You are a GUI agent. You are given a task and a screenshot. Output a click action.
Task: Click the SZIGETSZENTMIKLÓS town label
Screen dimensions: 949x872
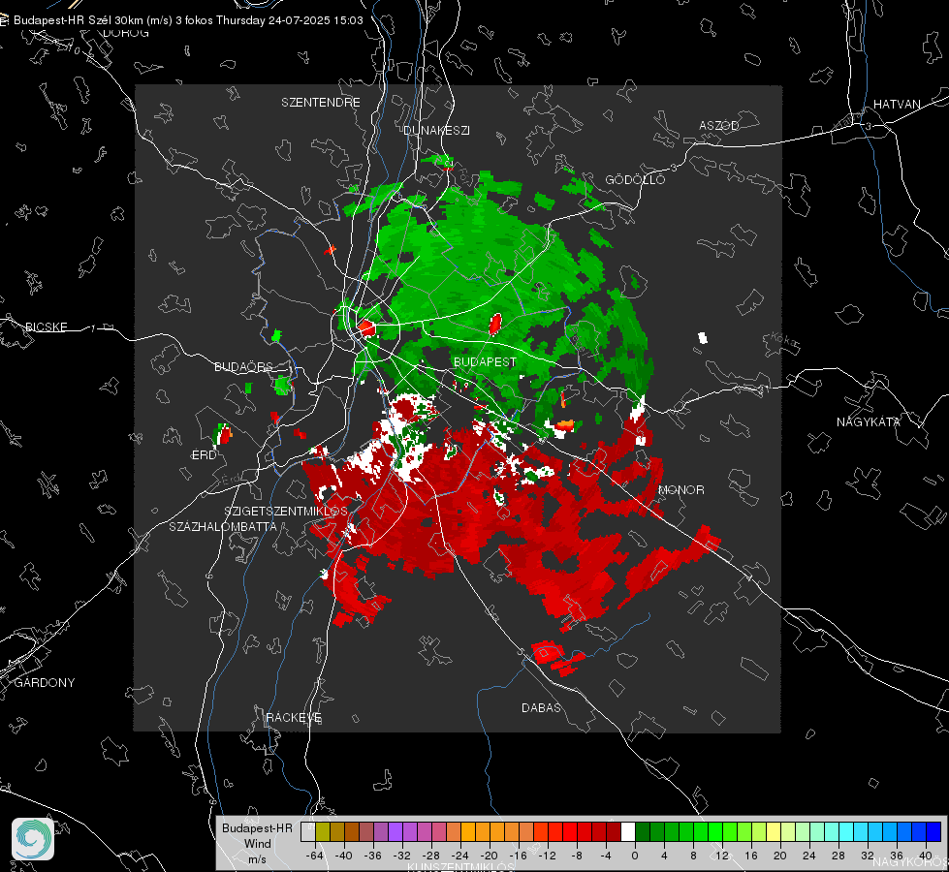click(x=286, y=512)
